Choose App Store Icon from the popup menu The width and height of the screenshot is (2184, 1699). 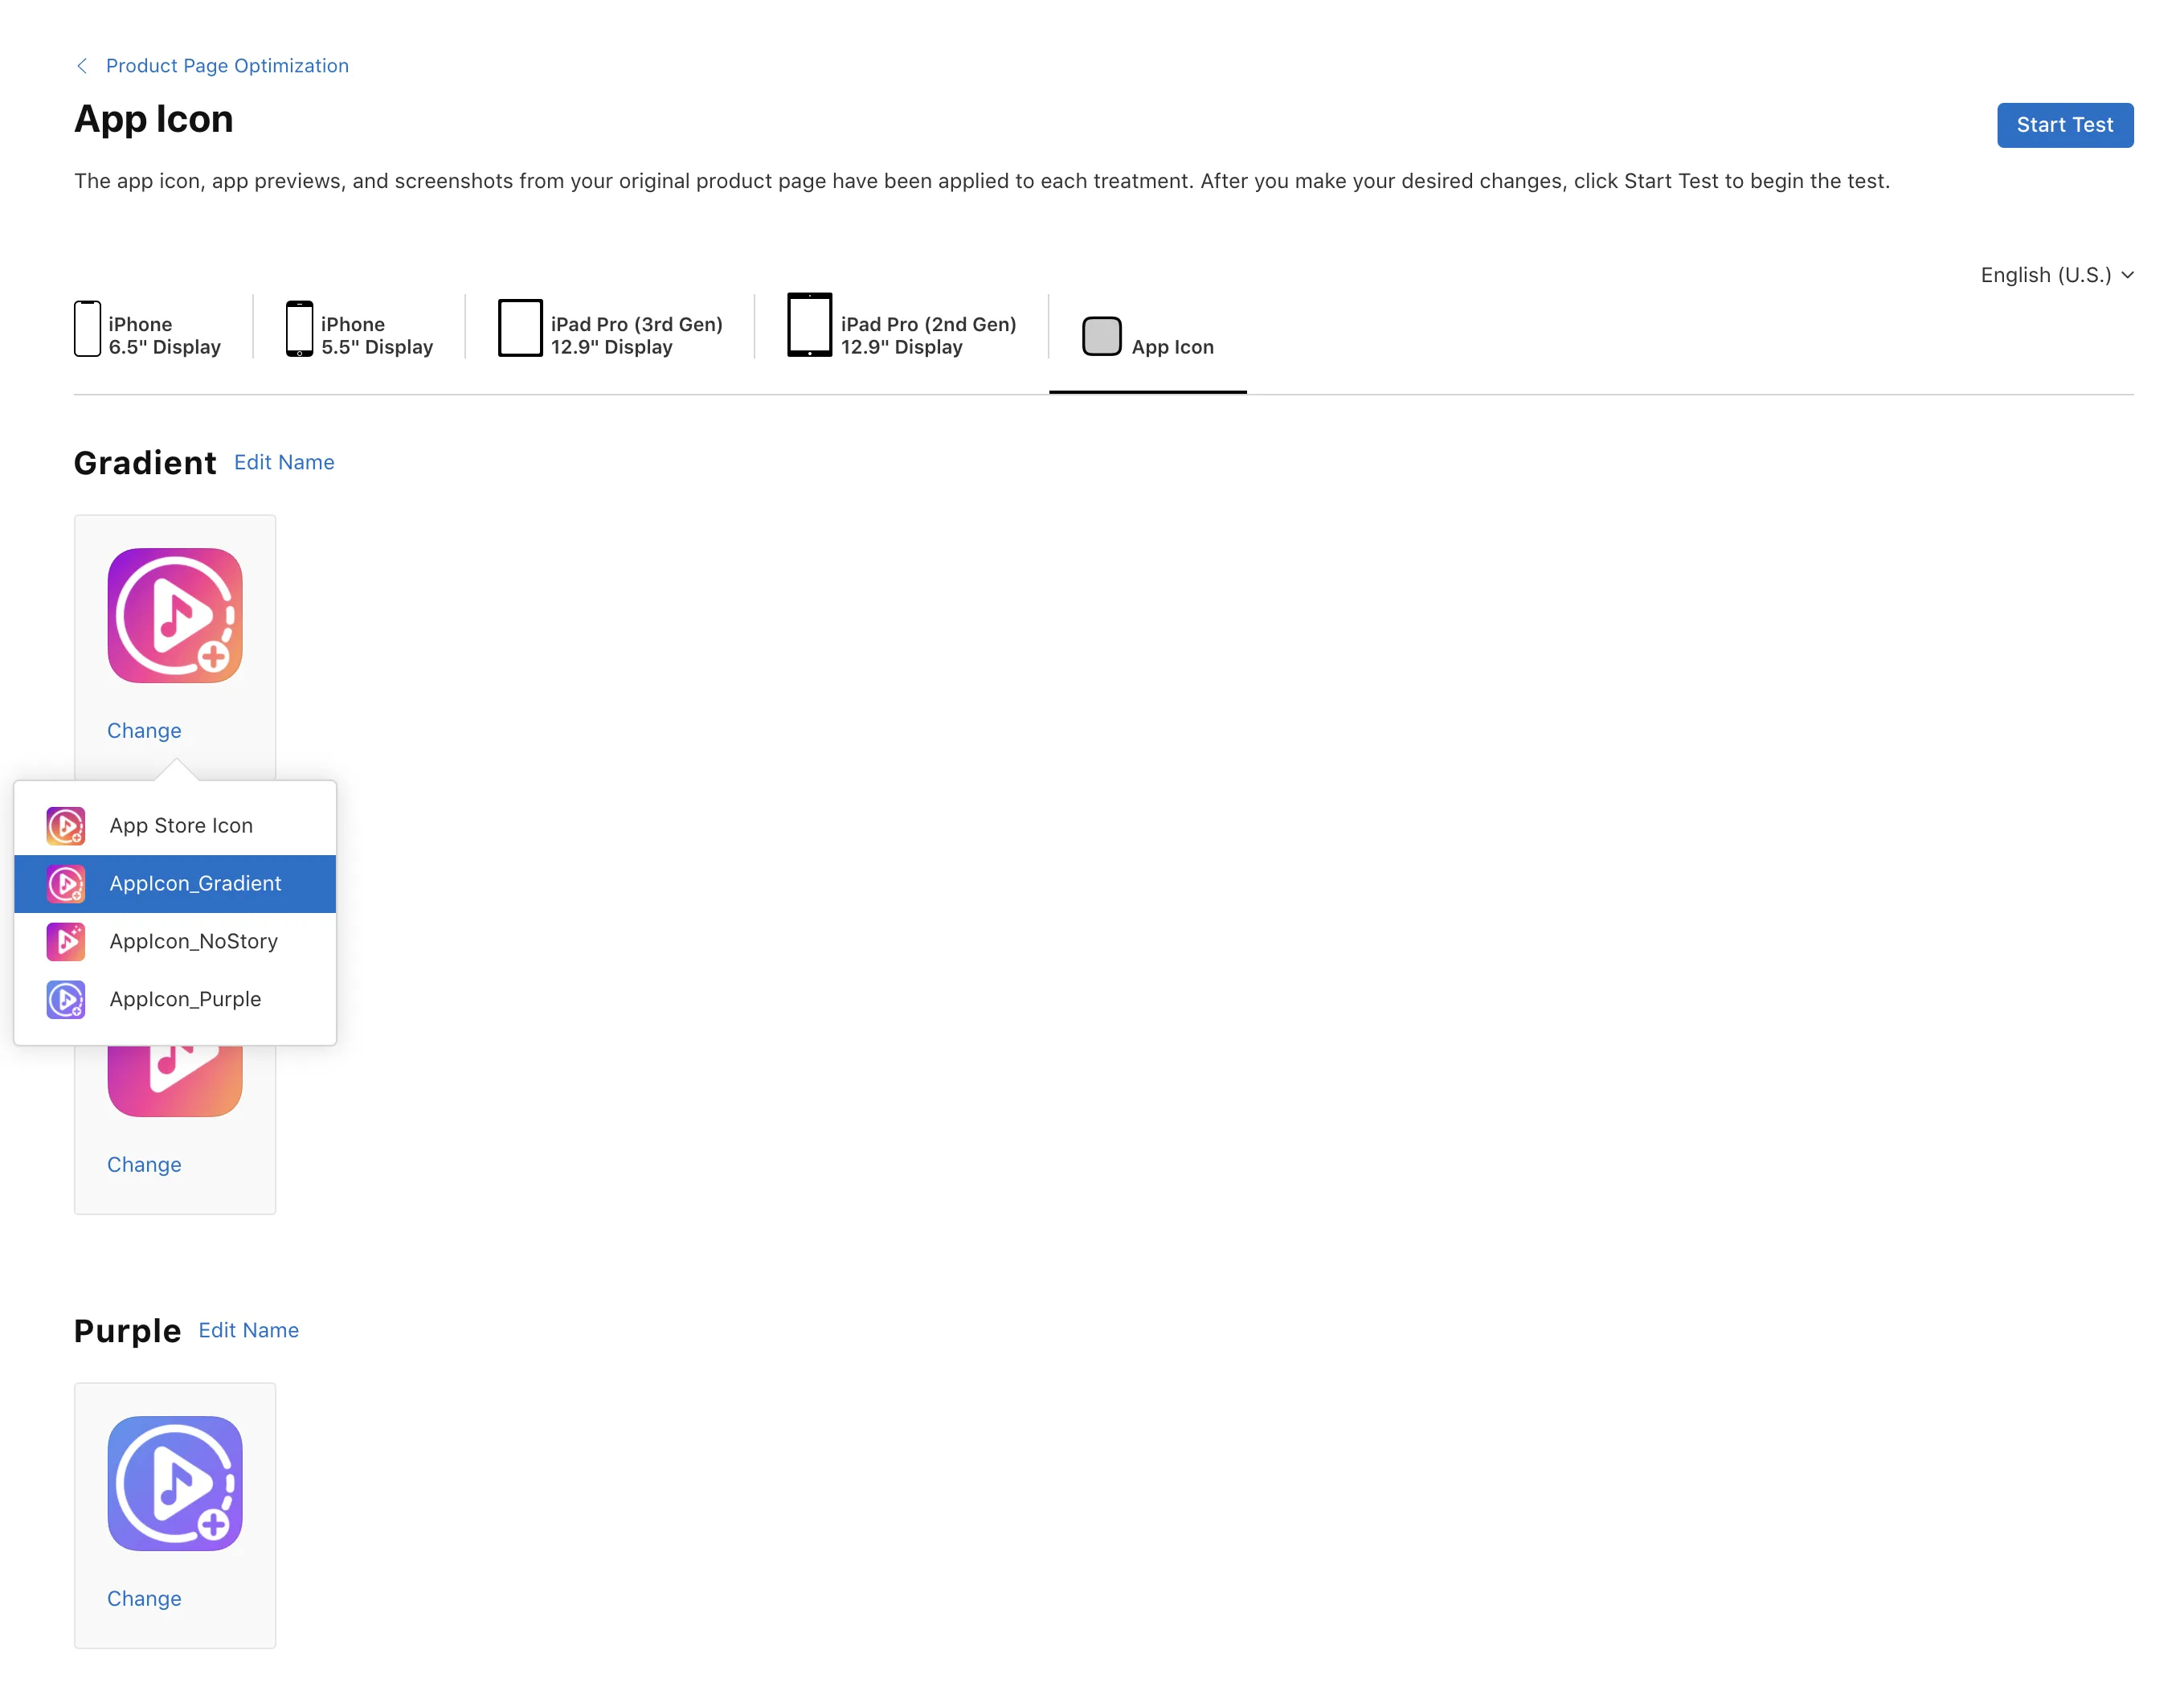[180, 826]
